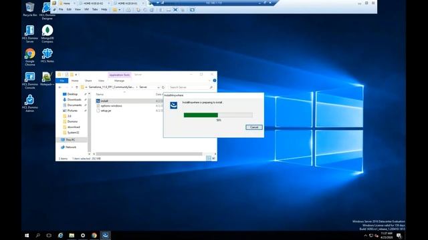Open the Help menu in the VM toolbar

(104, 9)
